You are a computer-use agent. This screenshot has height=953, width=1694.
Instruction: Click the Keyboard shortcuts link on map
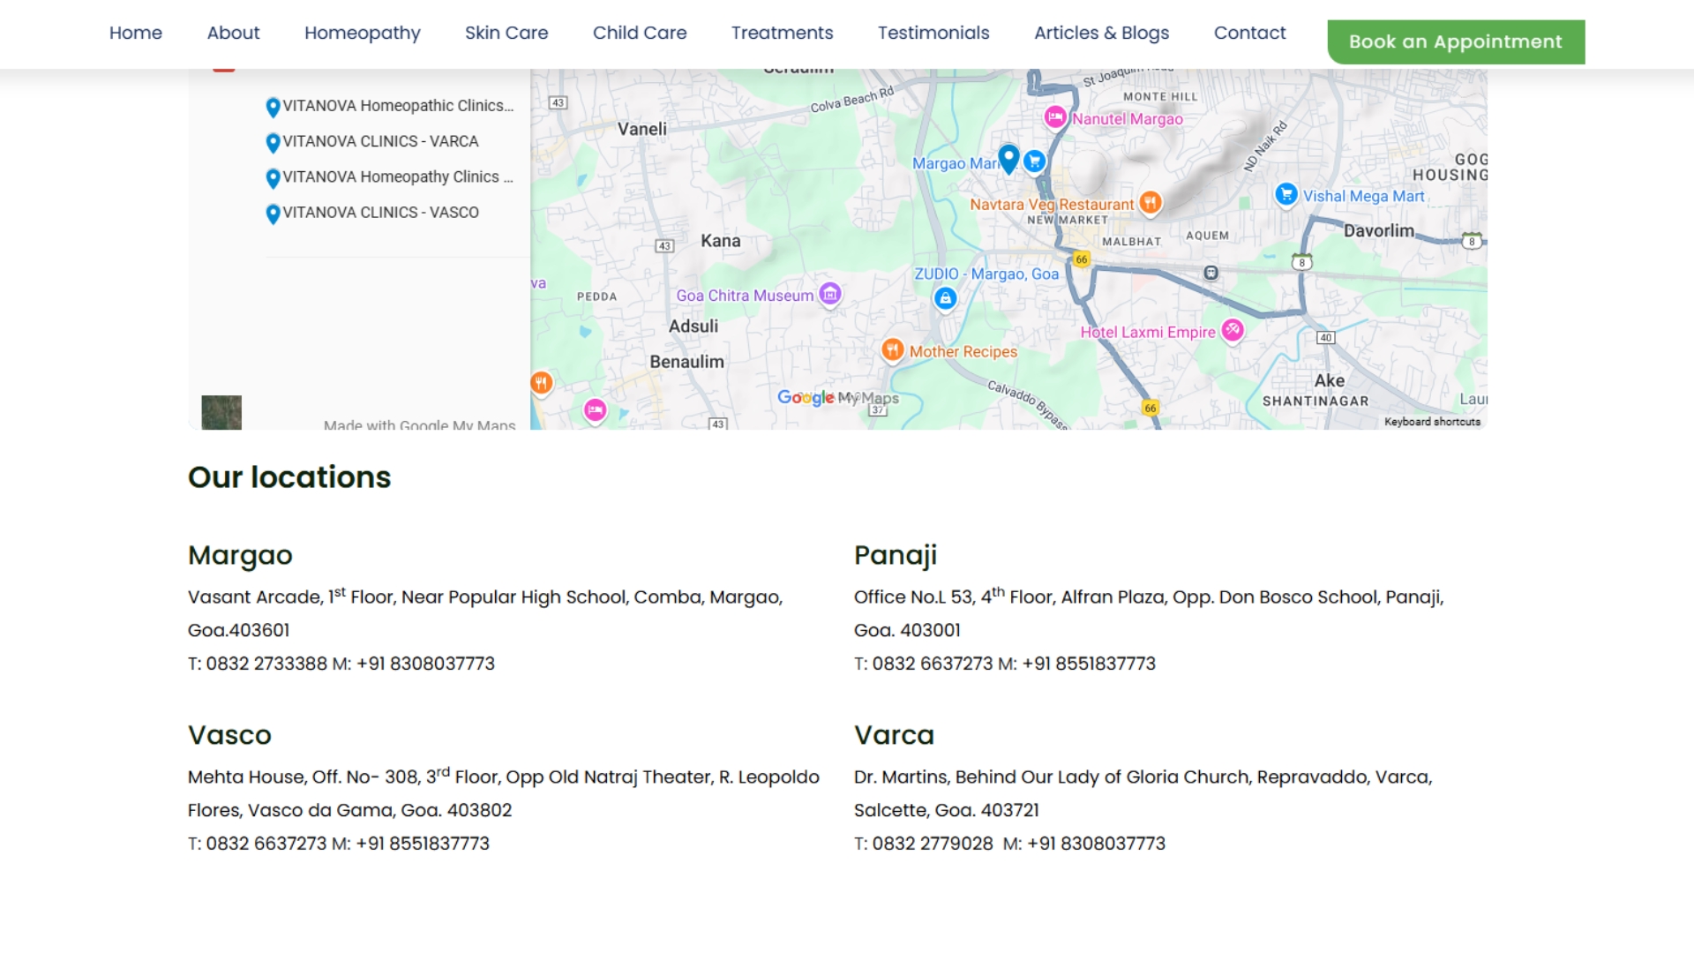pyautogui.click(x=1432, y=422)
